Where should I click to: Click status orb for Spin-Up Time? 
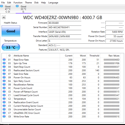(x=4, y=63)
